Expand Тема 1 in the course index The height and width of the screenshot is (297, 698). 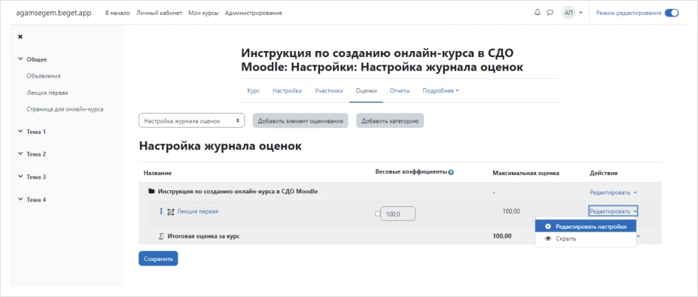click(20, 132)
